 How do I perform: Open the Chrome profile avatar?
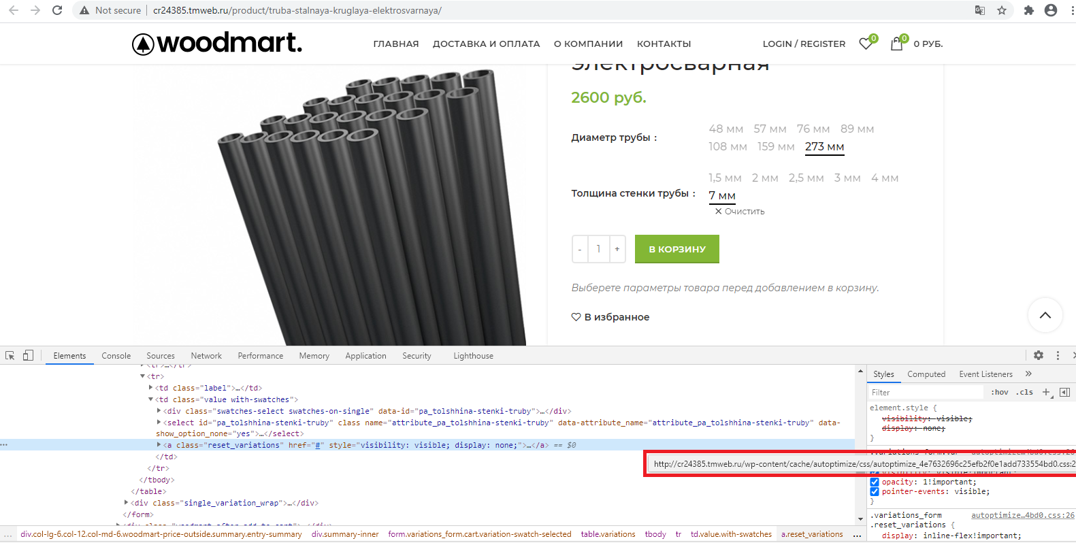[x=1051, y=10]
